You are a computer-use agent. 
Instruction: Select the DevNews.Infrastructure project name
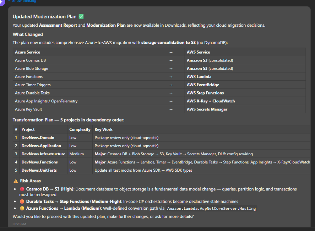(x=43, y=154)
